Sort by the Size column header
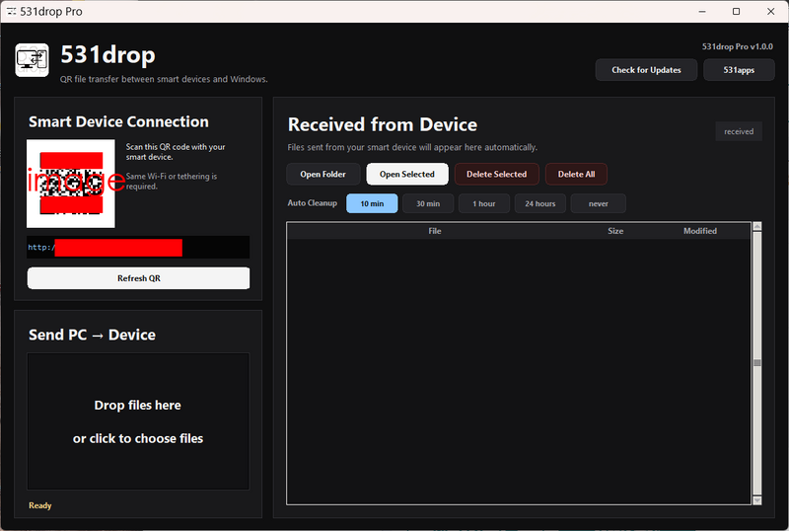 coord(615,231)
